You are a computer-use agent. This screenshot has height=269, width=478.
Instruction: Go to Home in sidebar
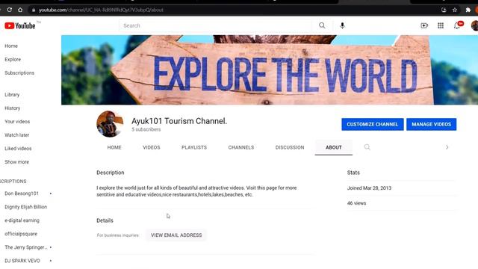(x=11, y=46)
